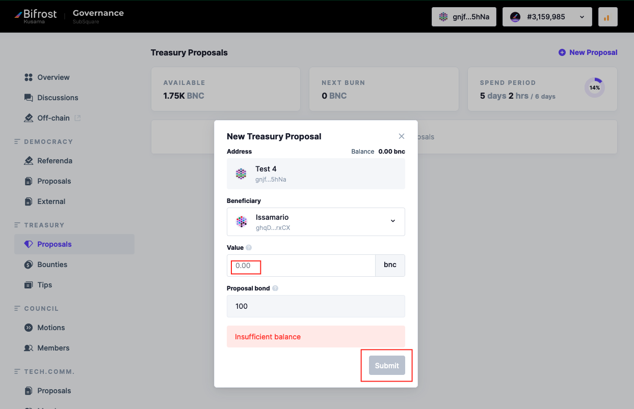Focus the Value amount input field
Viewport: 634px width, 409px height.
301,266
